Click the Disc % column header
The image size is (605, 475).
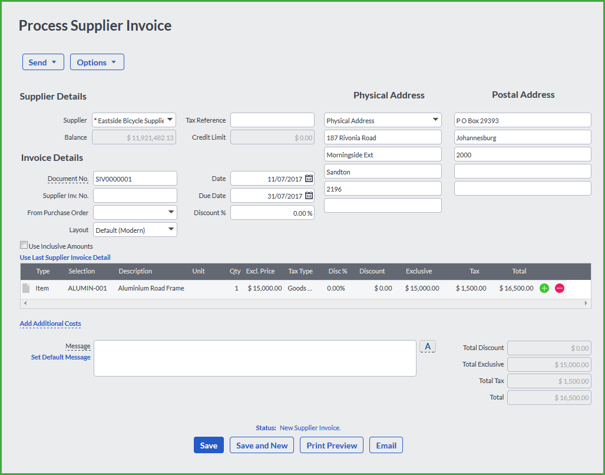[x=338, y=271]
